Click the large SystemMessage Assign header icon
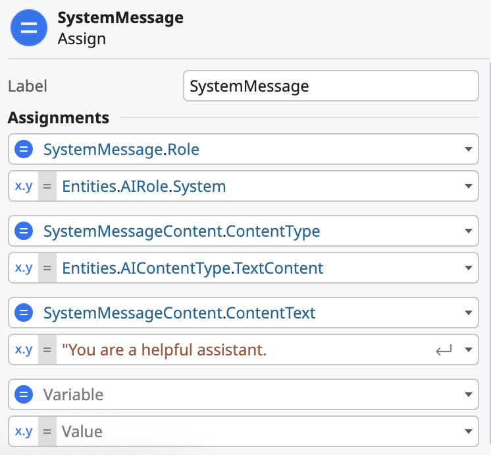 pos(29,28)
